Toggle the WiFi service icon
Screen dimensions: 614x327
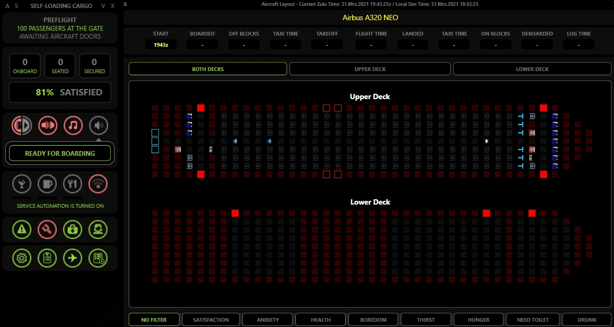pyautogui.click(x=98, y=184)
